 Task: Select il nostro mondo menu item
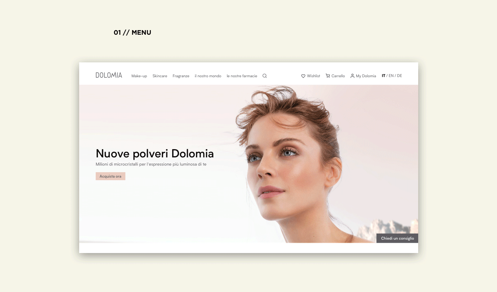point(208,76)
